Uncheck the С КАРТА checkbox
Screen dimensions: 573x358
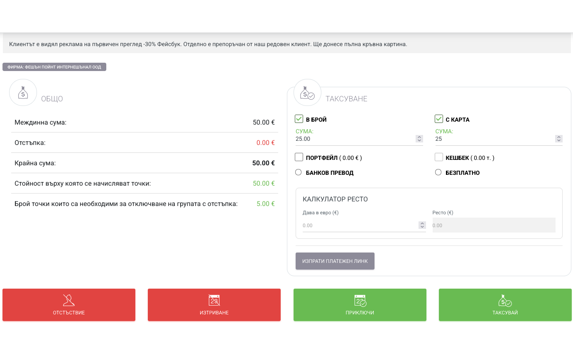[x=439, y=119]
